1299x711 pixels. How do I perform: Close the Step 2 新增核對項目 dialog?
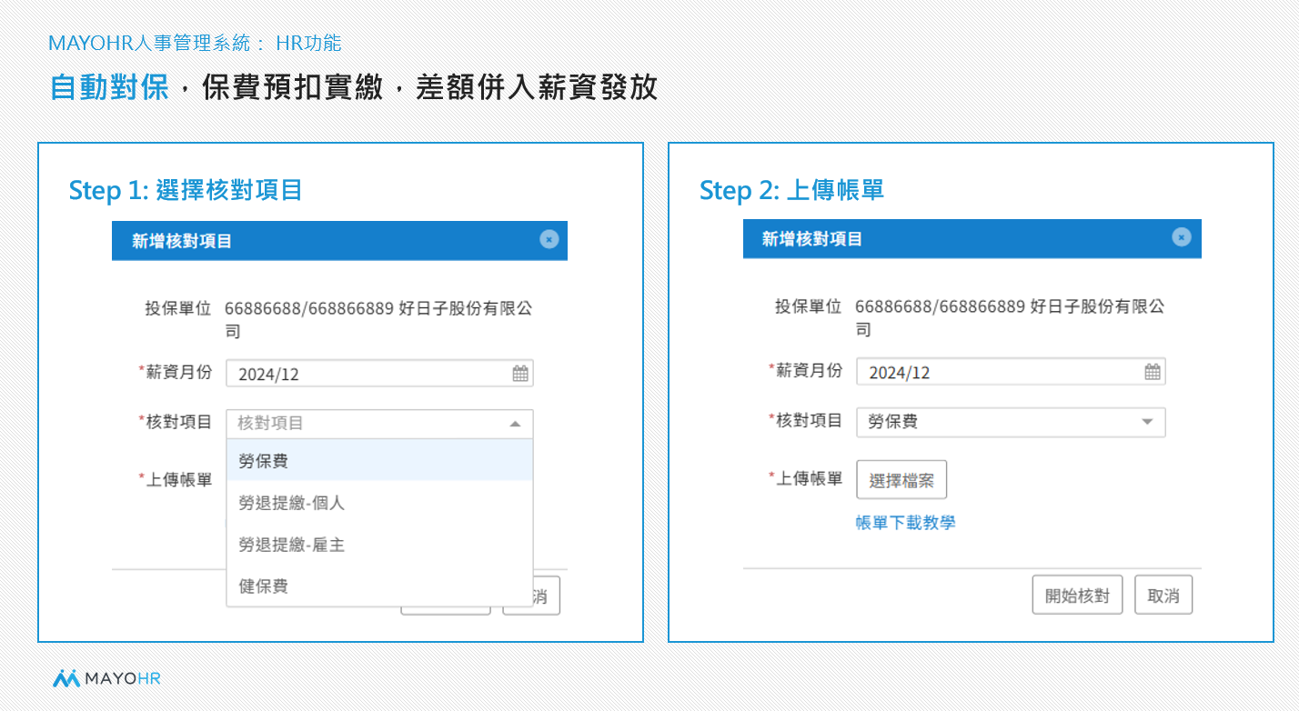(1181, 236)
